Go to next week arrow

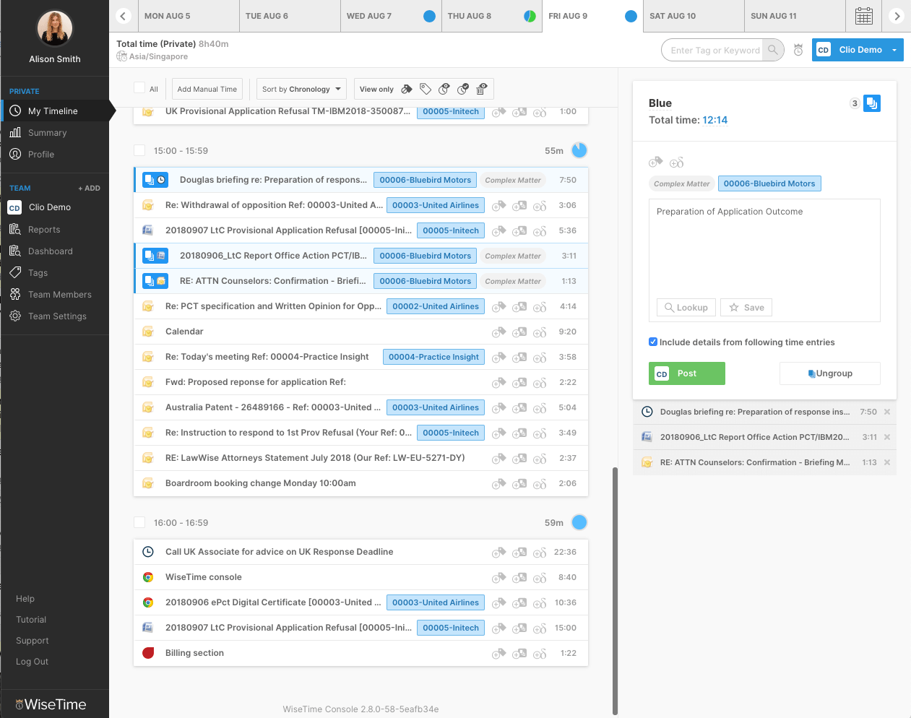[x=897, y=16]
